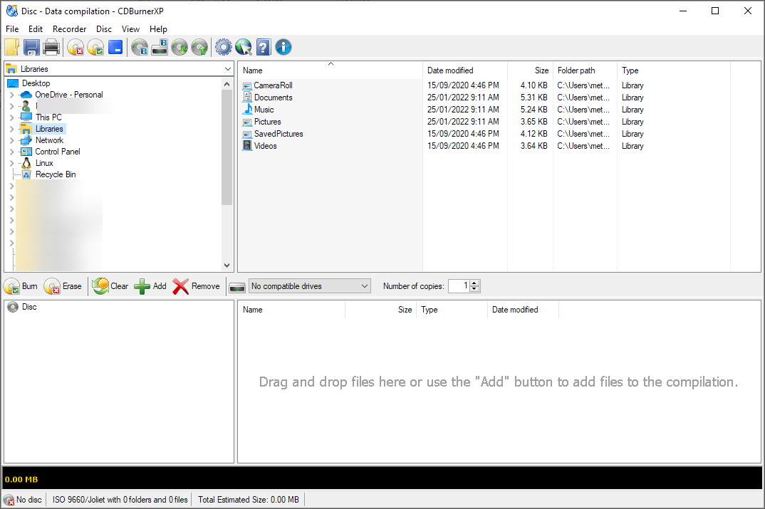This screenshot has width=765, height=509.
Task: Click the Print toolbar icon
Action: click(51, 47)
